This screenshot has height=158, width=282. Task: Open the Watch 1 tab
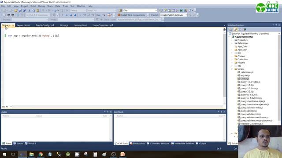(30, 144)
